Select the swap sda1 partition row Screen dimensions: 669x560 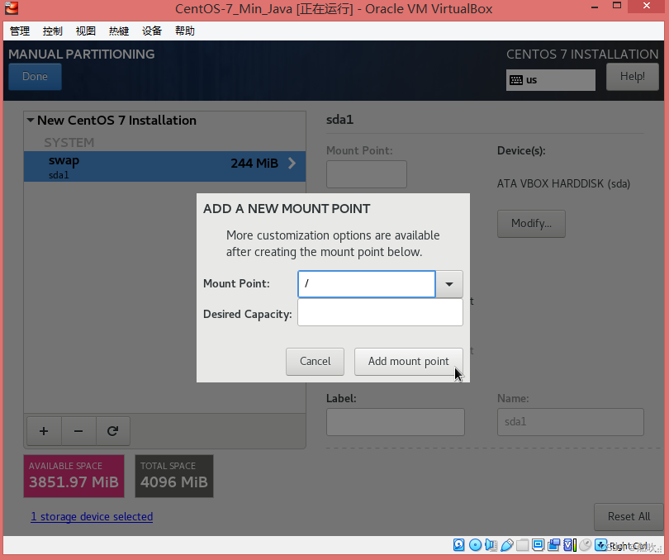(164, 167)
